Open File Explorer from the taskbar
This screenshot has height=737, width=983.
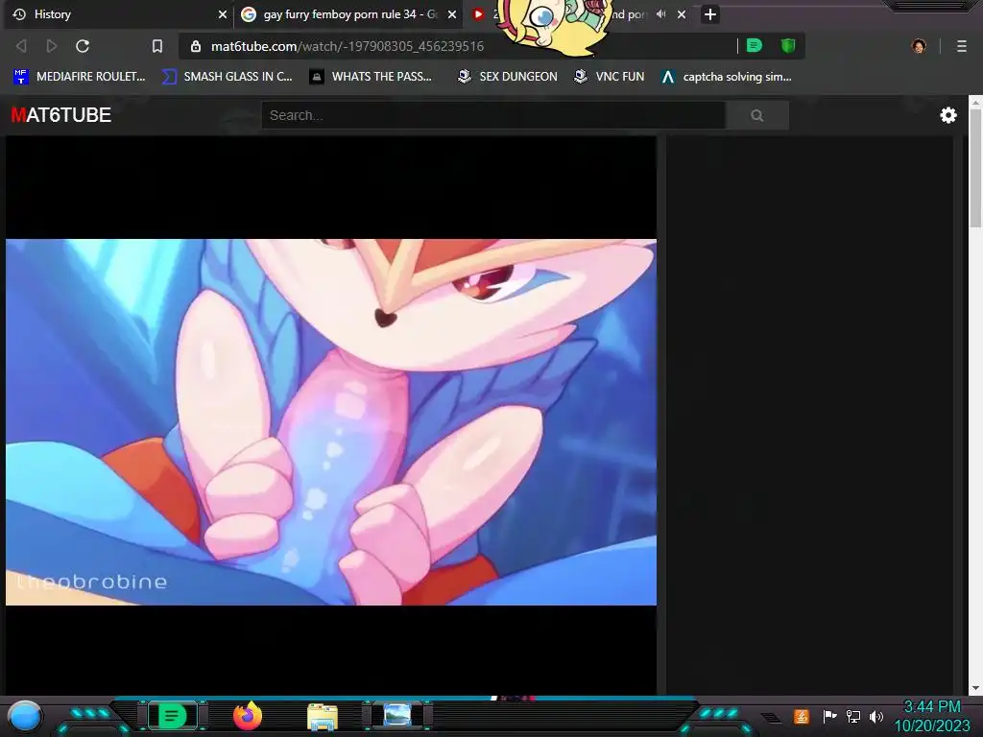[x=323, y=716]
